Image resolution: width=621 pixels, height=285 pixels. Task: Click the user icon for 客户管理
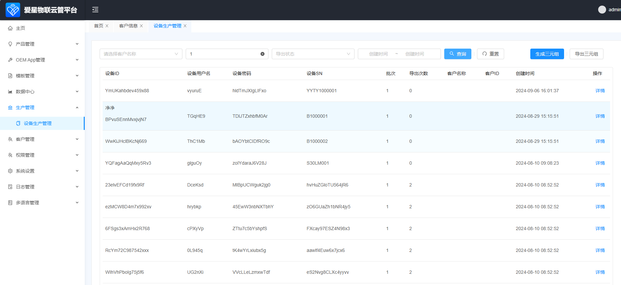(x=10, y=139)
